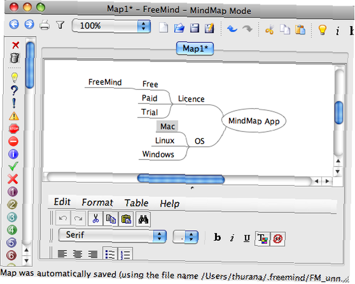Toggle bold in the note editor
Screen dimensions: 355x284
[217, 237]
